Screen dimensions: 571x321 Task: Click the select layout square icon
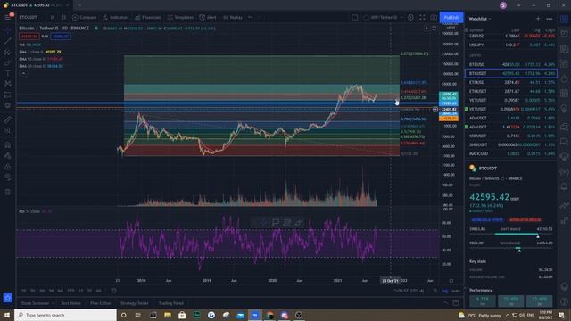point(354,18)
